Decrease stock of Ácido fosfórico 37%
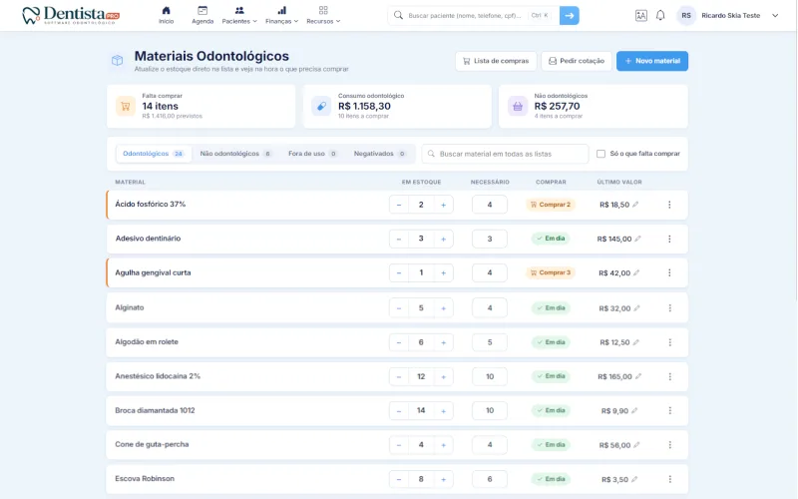This screenshot has height=499, width=798. [399, 205]
